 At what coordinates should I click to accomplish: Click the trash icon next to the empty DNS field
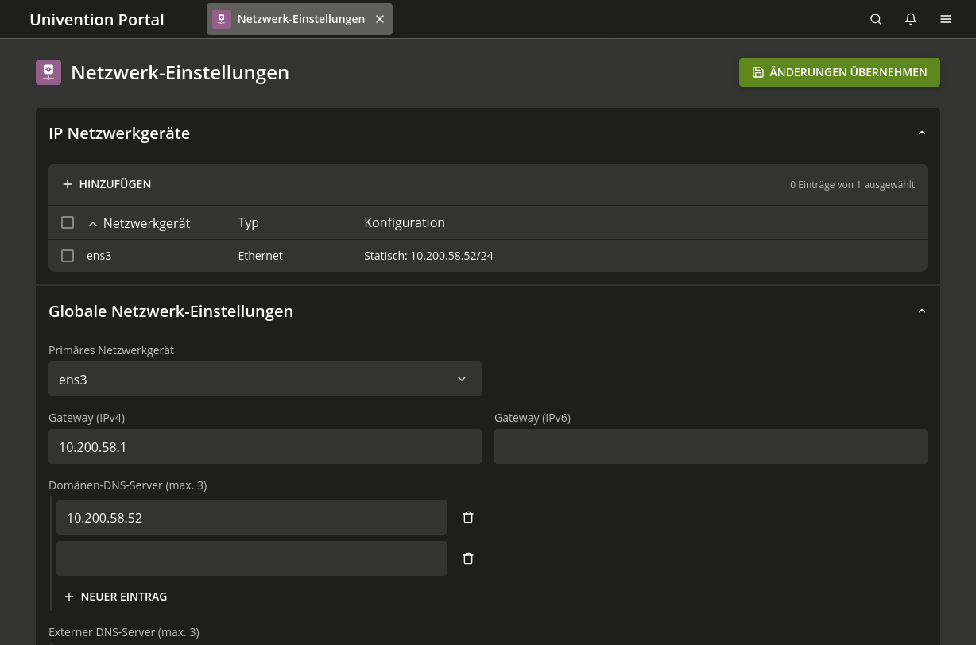468,558
